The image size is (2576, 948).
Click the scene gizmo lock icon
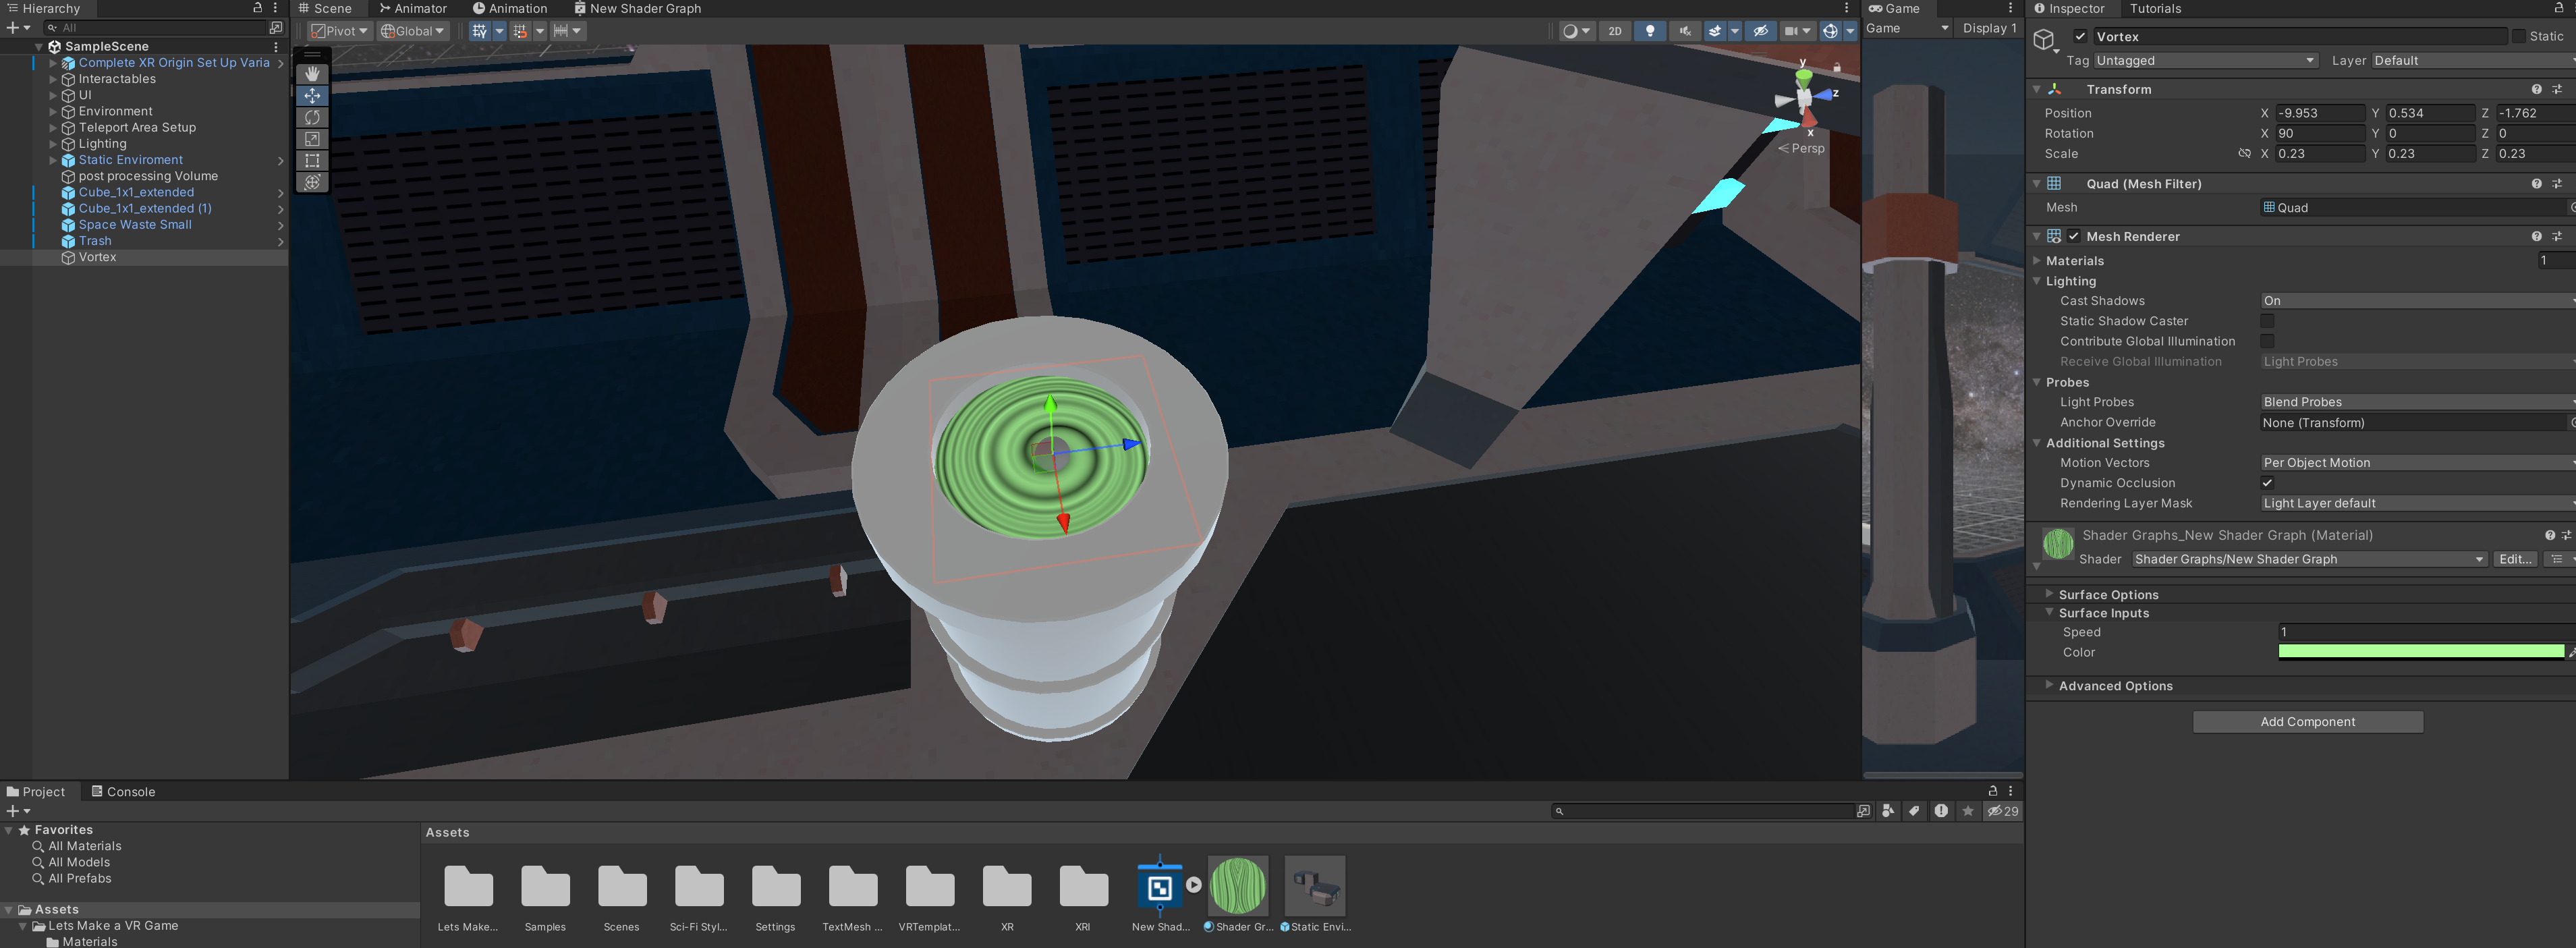pyautogui.click(x=1837, y=67)
